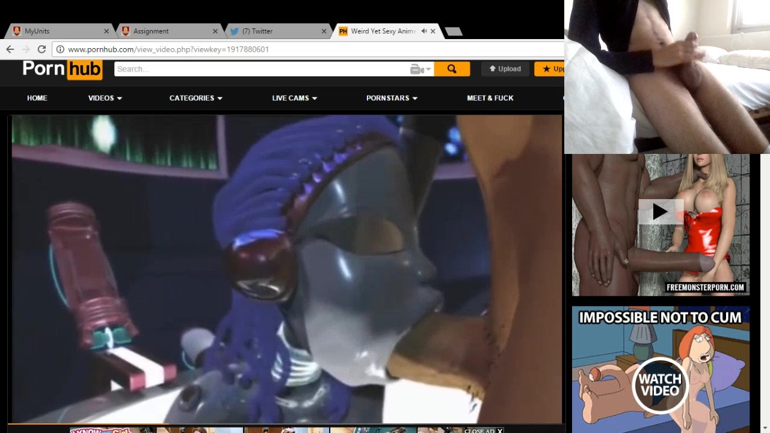Image resolution: width=770 pixels, height=433 pixels.
Task: Expand the VIDEOS navigation dropdown
Action: click(105, 98)
